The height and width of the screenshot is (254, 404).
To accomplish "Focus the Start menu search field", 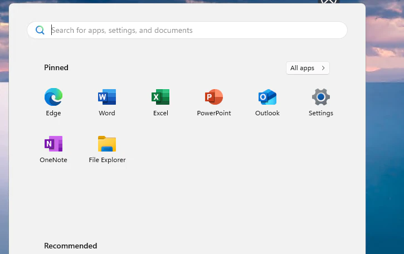I will coord(187,30).
